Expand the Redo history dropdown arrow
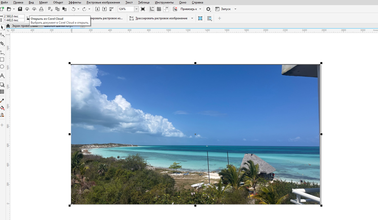This screenshot has width=378, height=220. (x=89, y=9)
